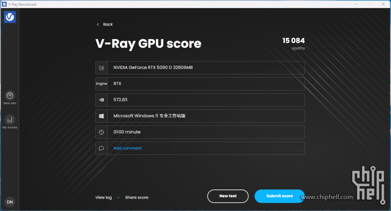Start a New test with the outlined button

[x=228, y=196]
